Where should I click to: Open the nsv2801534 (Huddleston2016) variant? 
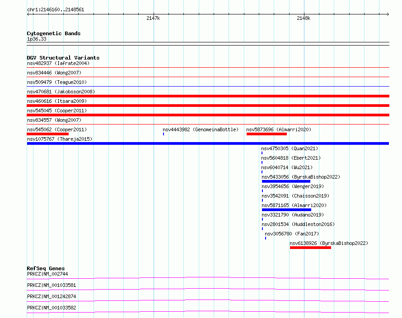[298, 224]
